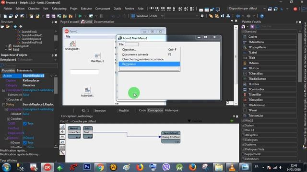Viewport: 307px width, 172px height.
Task: Select SearchFind1 in the Structure tree
Action: [x=29, y=32]
